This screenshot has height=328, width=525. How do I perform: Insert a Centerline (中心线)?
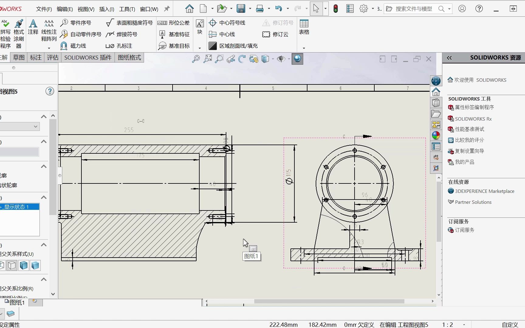coord(222,34)
